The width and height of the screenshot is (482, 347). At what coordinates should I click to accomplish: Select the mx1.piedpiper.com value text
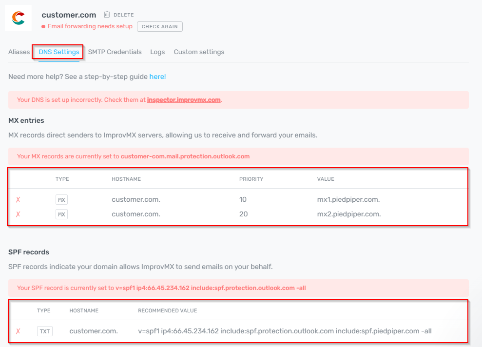[x=348, y=199]
